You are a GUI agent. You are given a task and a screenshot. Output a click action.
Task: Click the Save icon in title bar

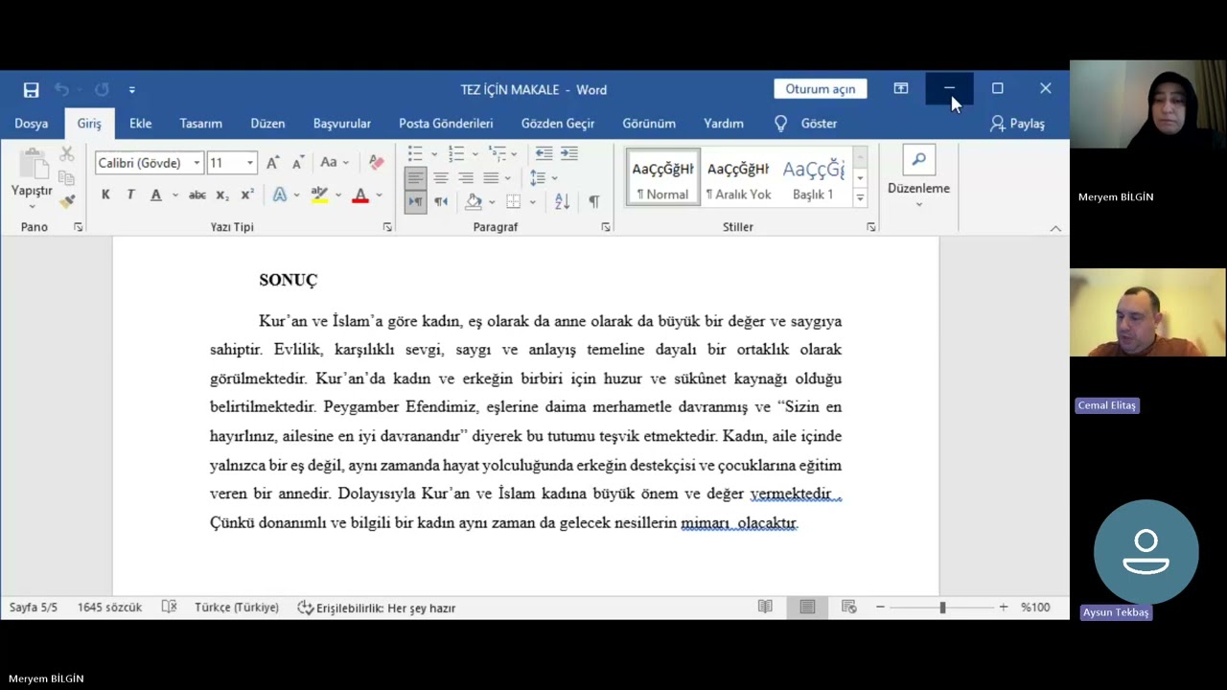click(31, 89)
